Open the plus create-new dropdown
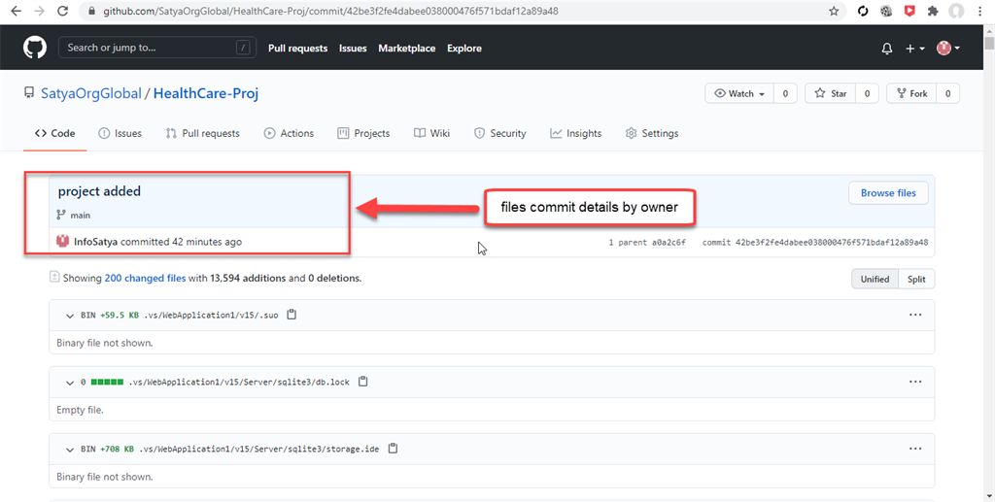The image size is (995, 502). coord(915,49)
